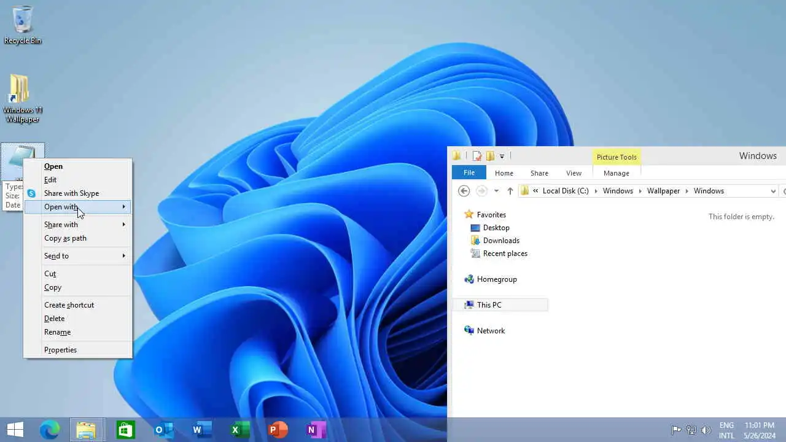
Task: Click the Explorer forward arrow button
Action: click(x=482, y=191)
